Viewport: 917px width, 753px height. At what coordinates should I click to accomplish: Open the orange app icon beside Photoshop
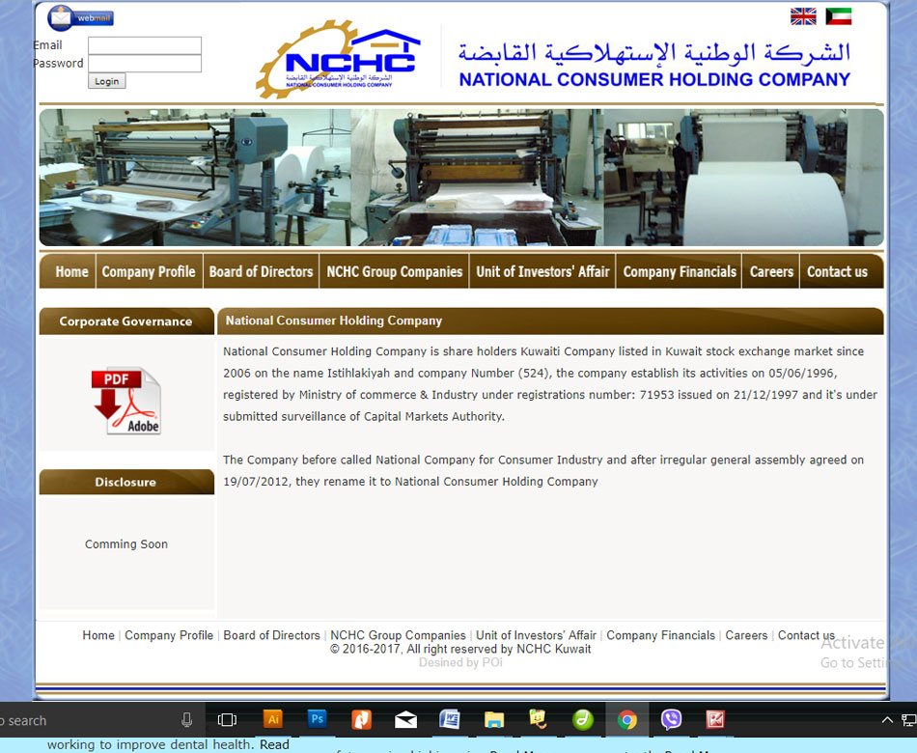(361, 719)
